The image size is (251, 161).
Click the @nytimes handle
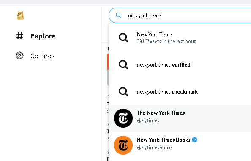(x=148, y=121)
